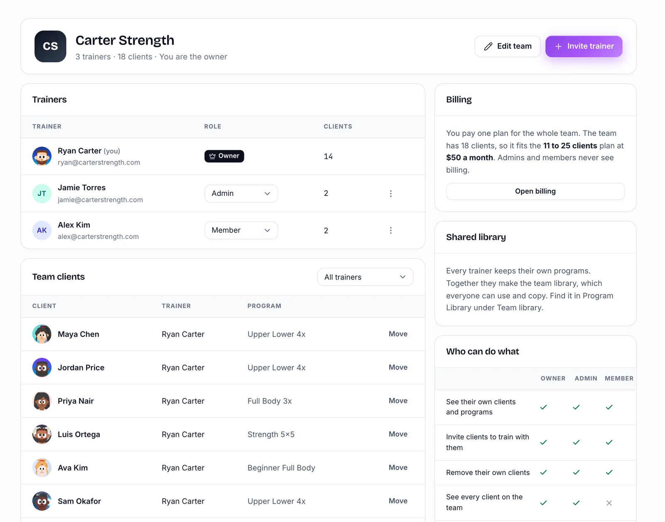Screen dimensions: 665x522
Task: Click Jordan Price's client avatar
Action: click(42, 368)
